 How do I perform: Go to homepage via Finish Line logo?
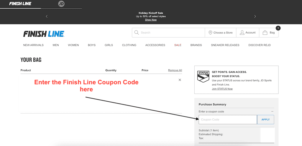pos(44,34)
